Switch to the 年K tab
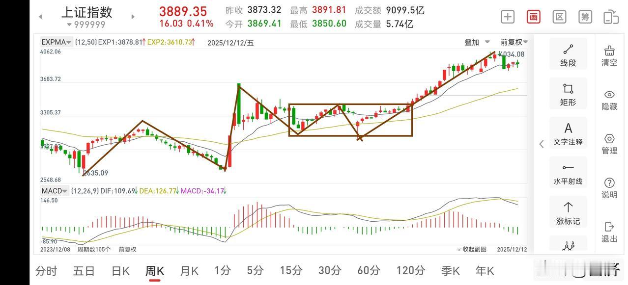 (x=485, y=270)
